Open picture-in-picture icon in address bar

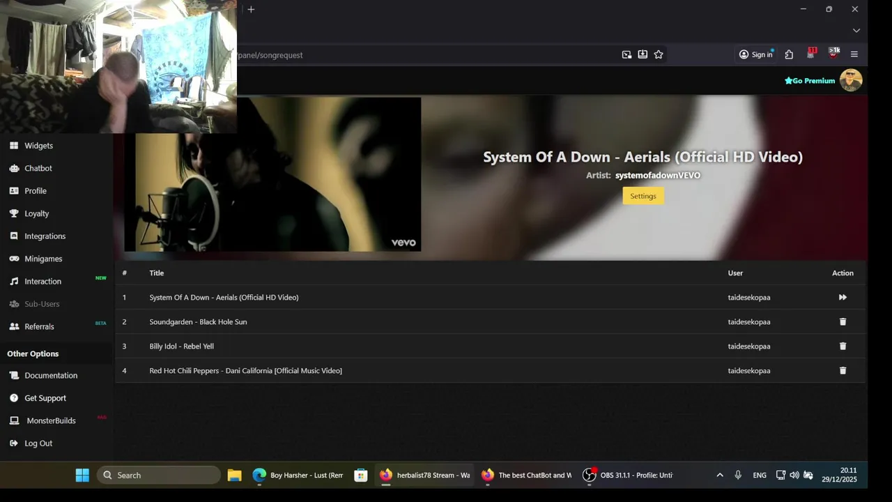626,54
